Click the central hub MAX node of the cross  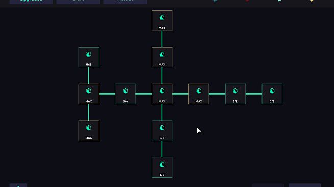pos(162,94)
